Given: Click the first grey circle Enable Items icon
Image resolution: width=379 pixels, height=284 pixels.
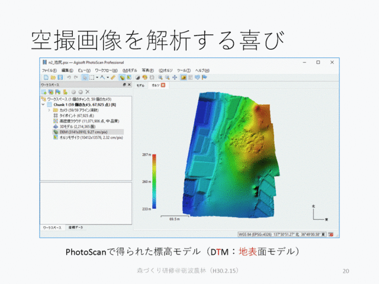Looking at the screenshot, I should pyautogui.click(x=73, y=92).
